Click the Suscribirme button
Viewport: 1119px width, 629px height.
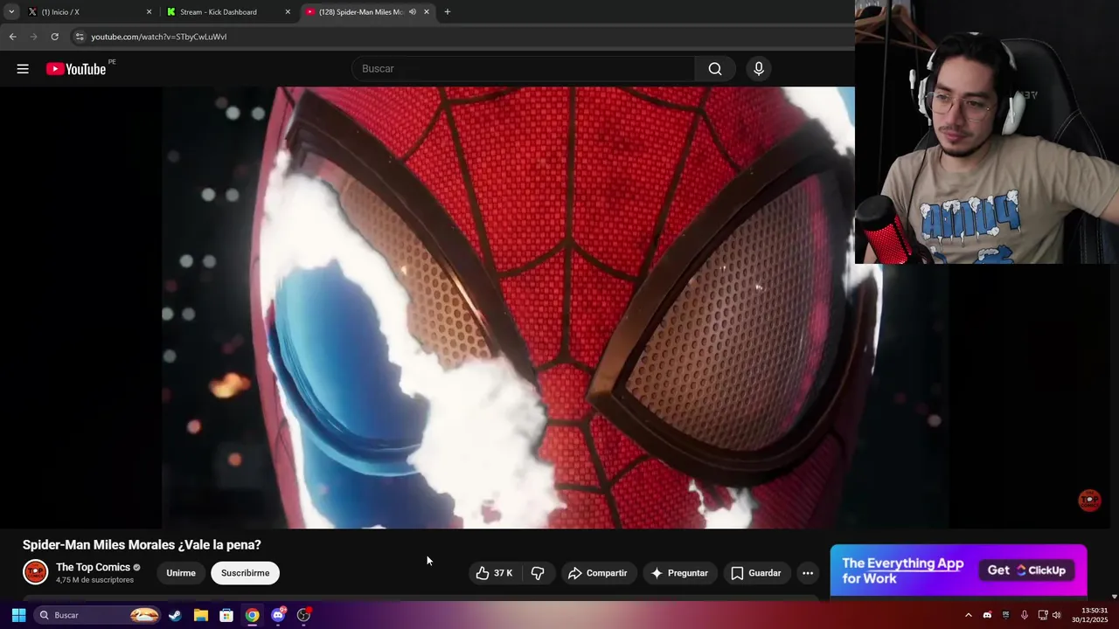pos(245,573)
